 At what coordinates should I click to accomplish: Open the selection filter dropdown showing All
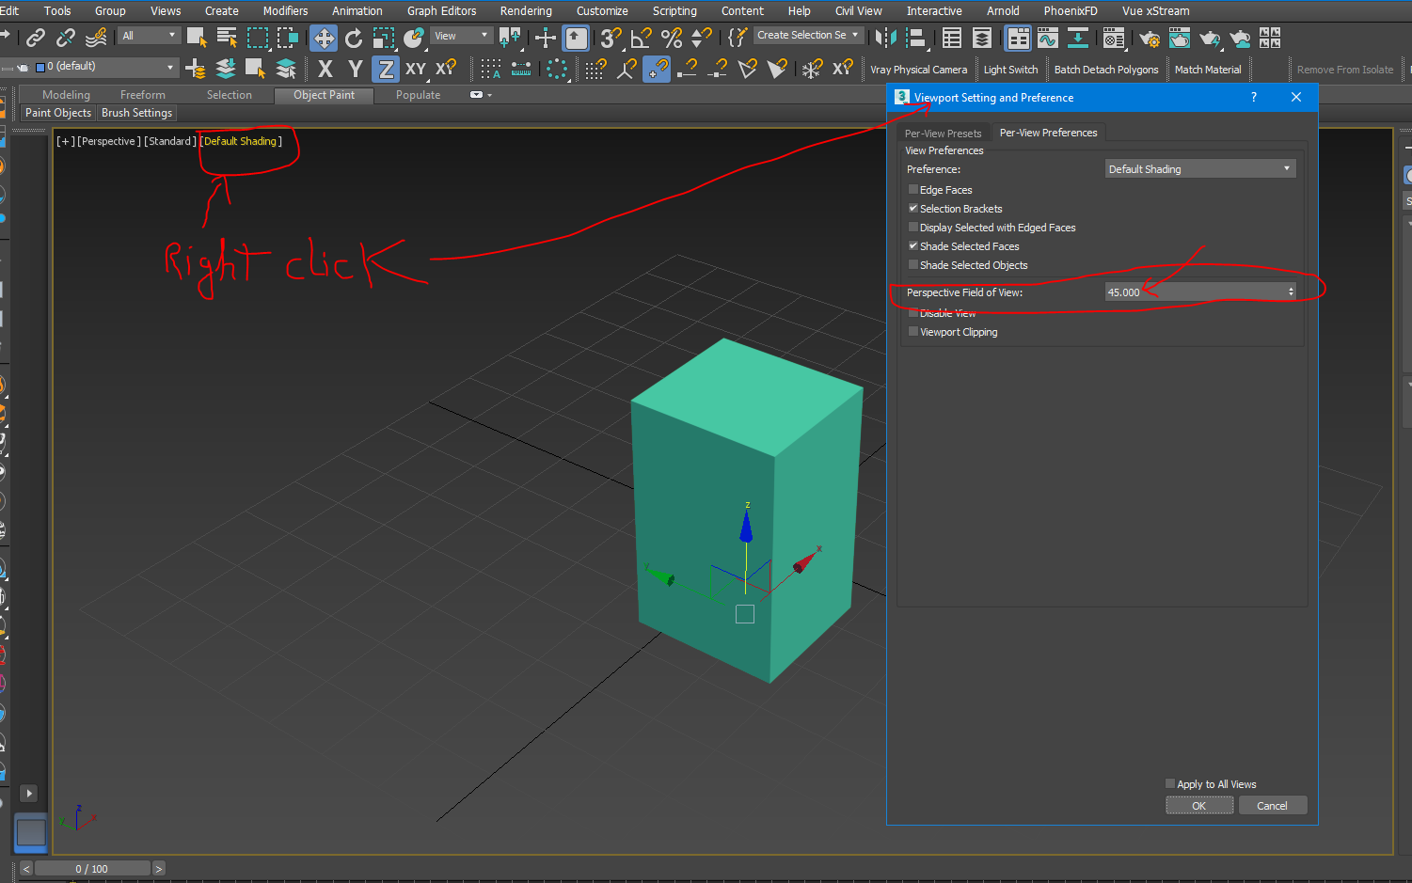(149, 35)
